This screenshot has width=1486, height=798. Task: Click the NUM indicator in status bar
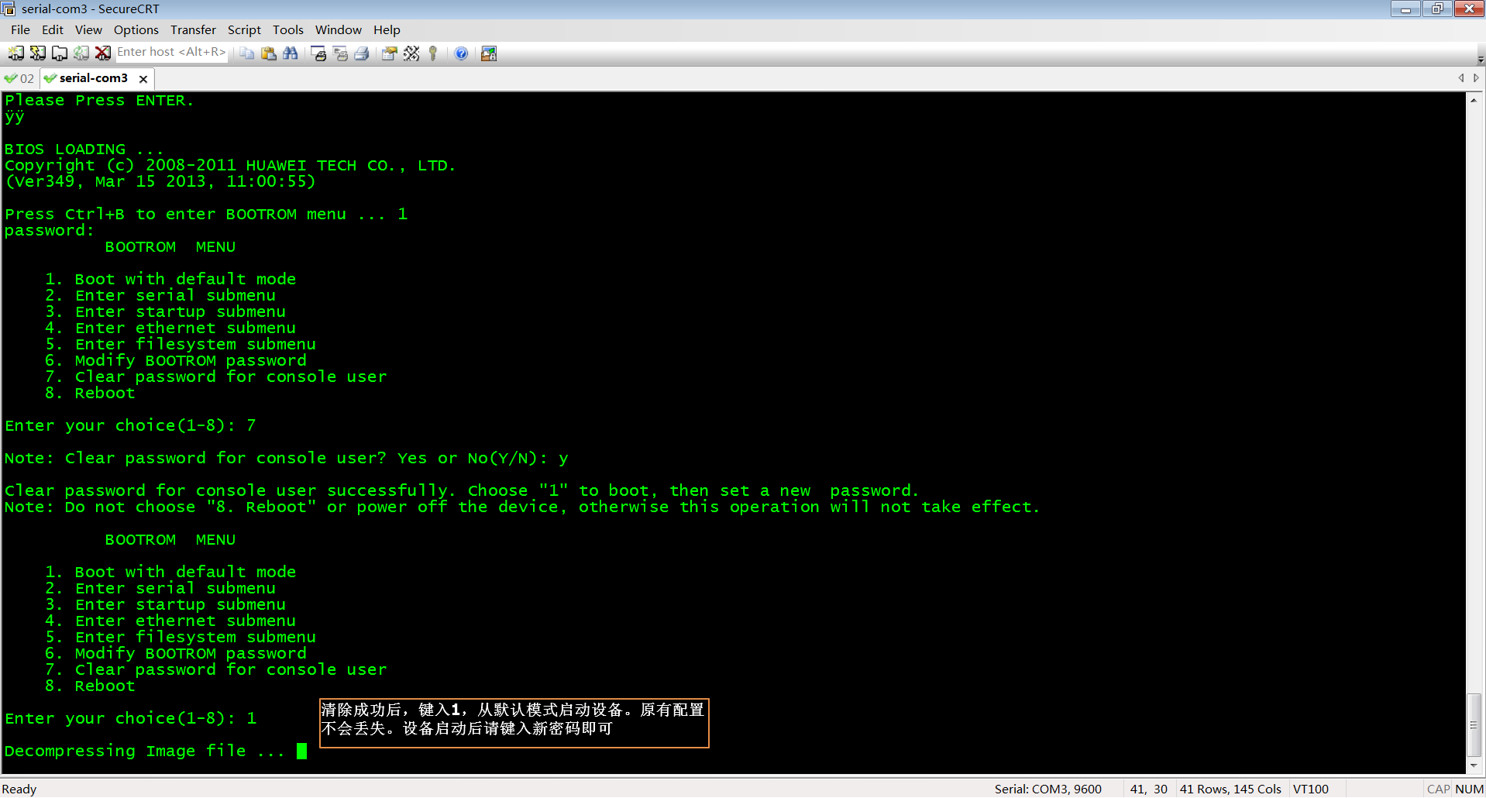1469,789
